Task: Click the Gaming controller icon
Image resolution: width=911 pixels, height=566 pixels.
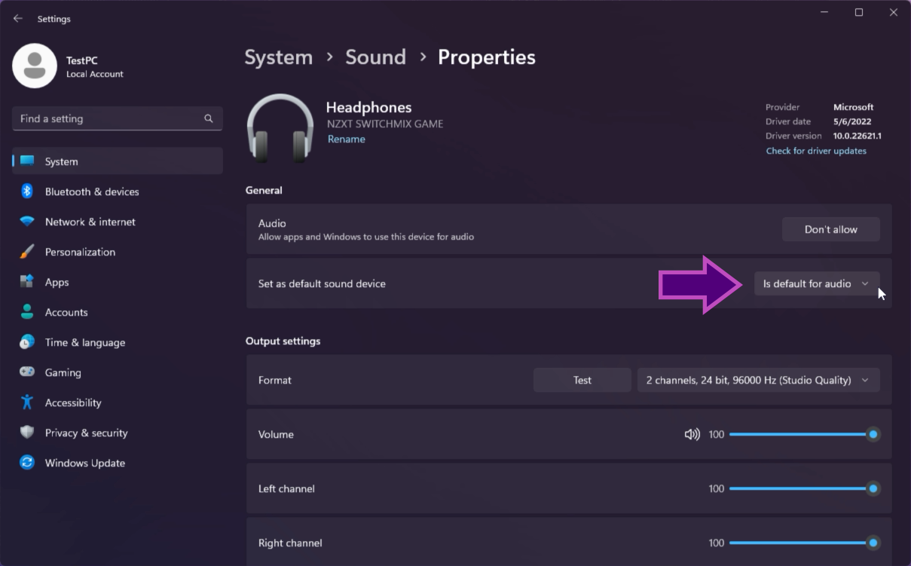Action: point(27,372)
